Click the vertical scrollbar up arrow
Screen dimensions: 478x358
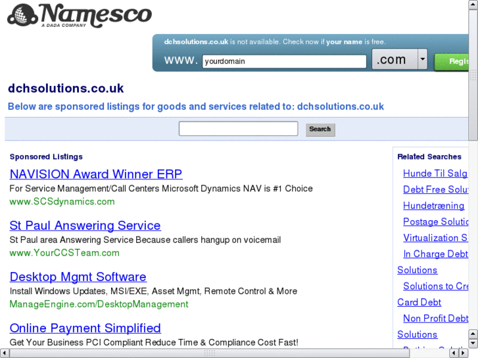point(473,5)
